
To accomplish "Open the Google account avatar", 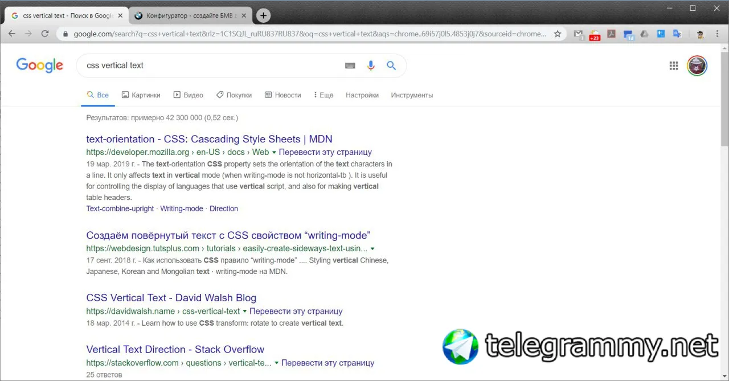I will (697, 65).
